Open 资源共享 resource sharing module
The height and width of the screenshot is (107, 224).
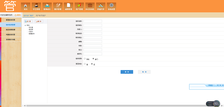101,7
